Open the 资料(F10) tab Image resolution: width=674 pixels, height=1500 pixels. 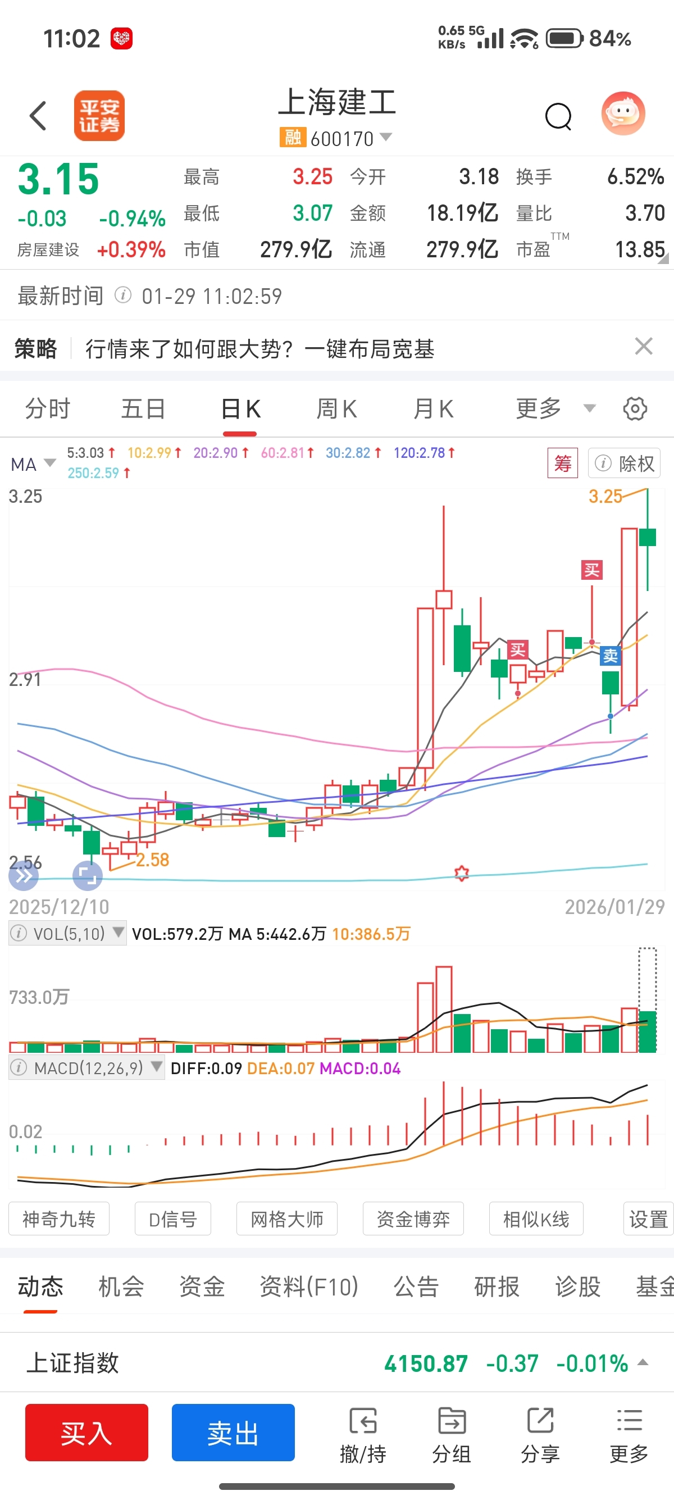tap(308, 1287)
